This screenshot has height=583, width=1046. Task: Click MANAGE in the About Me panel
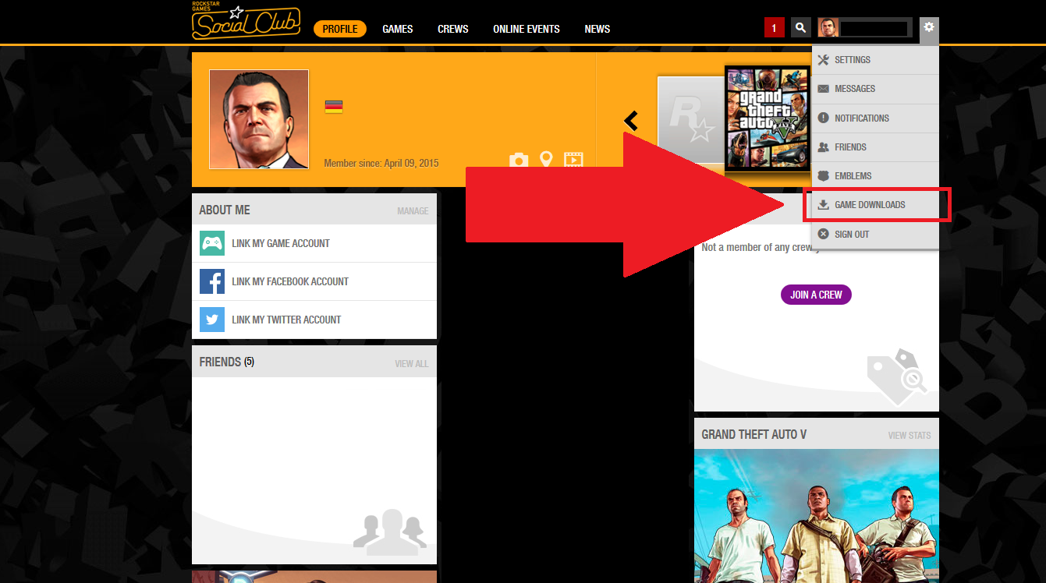(x=413, y=211)
